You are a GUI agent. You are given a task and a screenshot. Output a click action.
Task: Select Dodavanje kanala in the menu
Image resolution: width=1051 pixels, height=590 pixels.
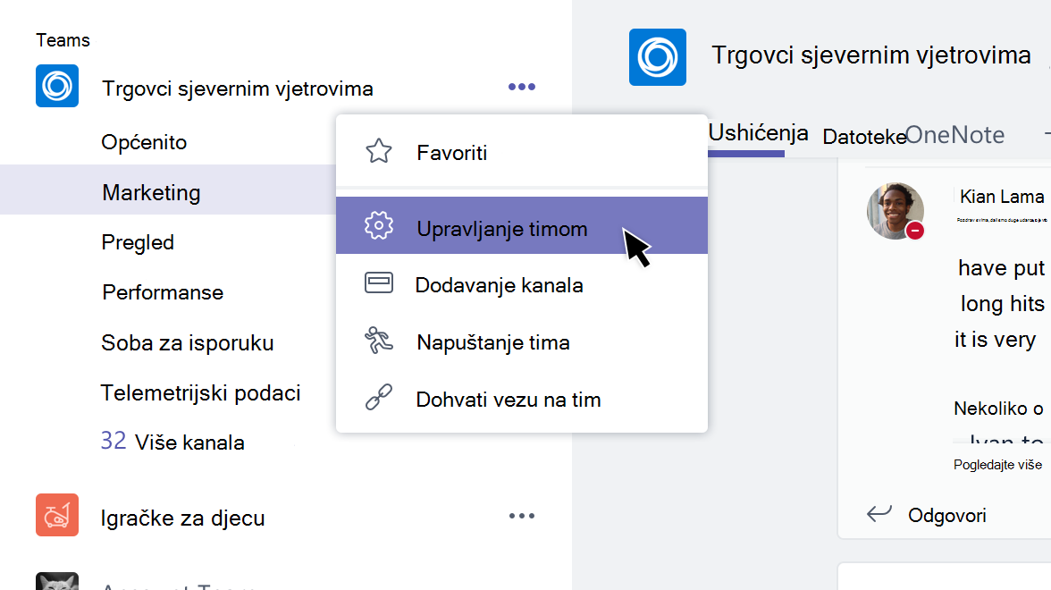pyautogui.click(x=522, y=284)
